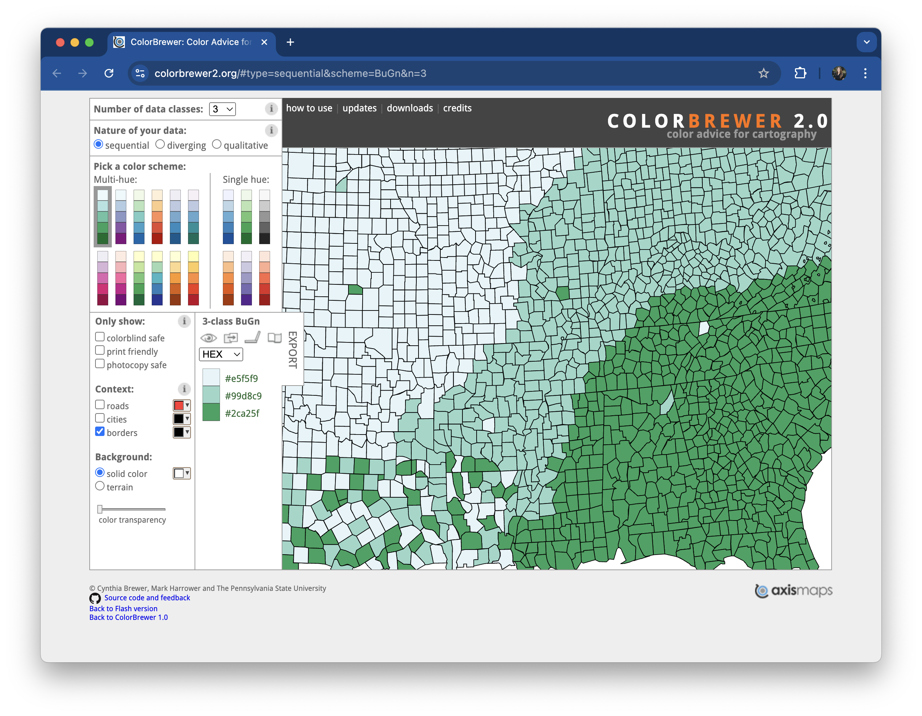This screenshot has height=716, width=922.
Task: Open the HEX color format dropdown
Action: 221,354
